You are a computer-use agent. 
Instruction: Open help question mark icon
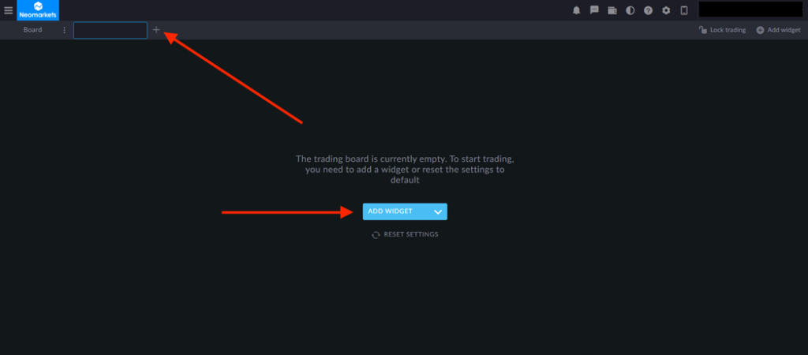(x=648, y=10)
